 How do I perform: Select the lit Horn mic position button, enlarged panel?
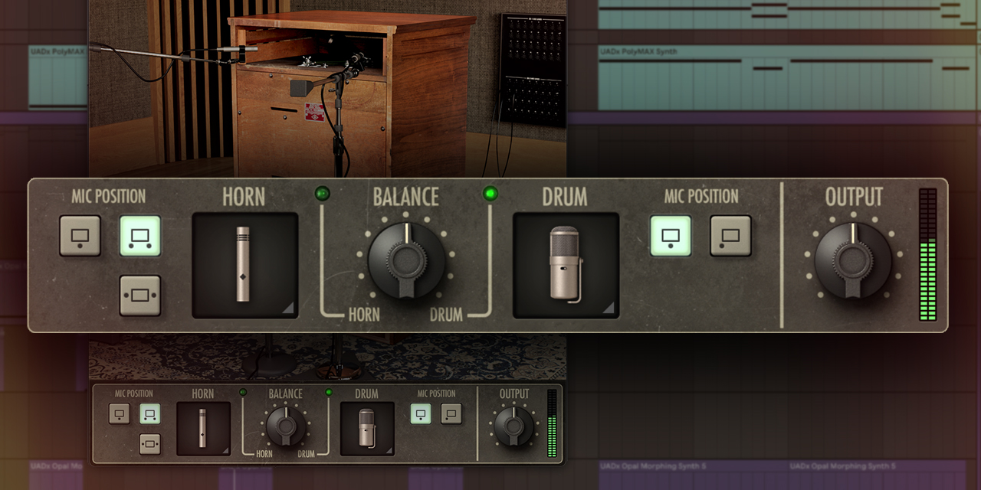140,236
